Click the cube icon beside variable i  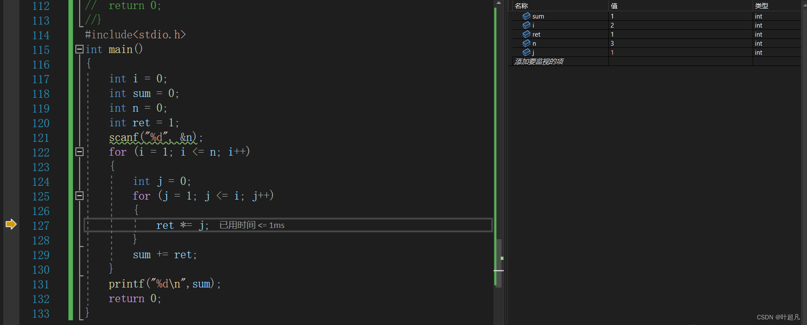click(526, 25)
